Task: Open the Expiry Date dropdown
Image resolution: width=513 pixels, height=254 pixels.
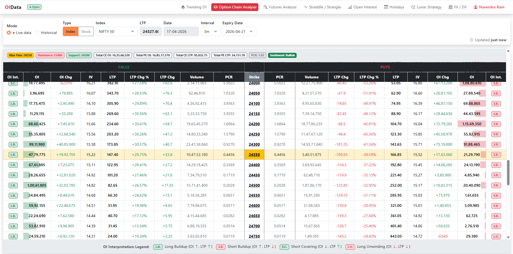Action: pyautogui.click(x=239, y=32)
